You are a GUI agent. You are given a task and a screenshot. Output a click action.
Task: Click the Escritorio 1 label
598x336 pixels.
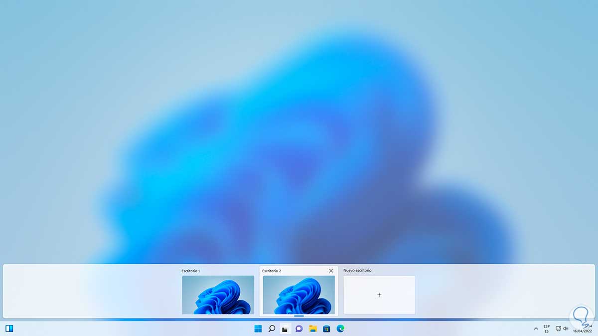coord(191,271)
